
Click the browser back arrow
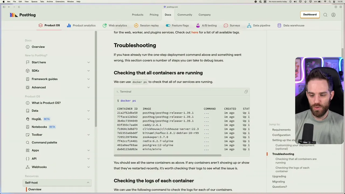tap(9, 7)
